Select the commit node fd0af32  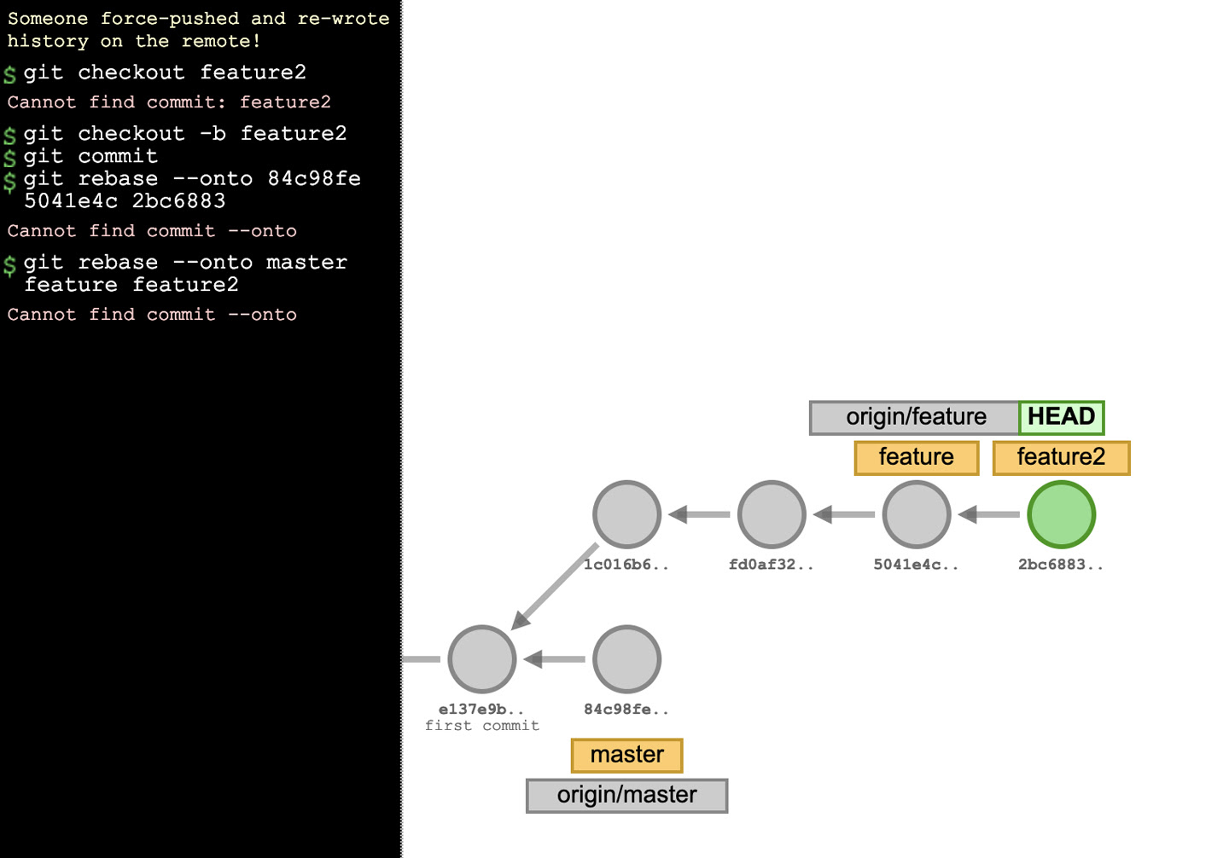(772, 514)
